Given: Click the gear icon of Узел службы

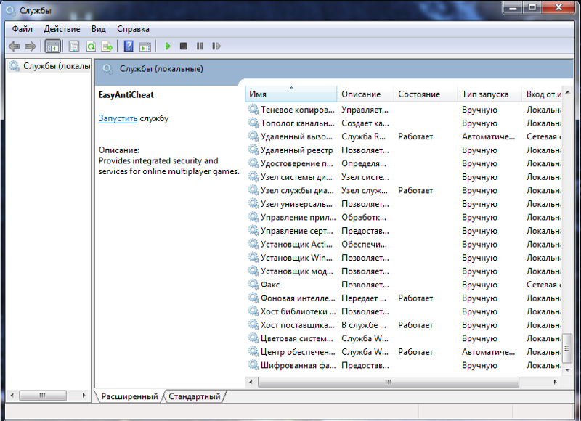Looking at the screenshot, I should click(253, 190).
